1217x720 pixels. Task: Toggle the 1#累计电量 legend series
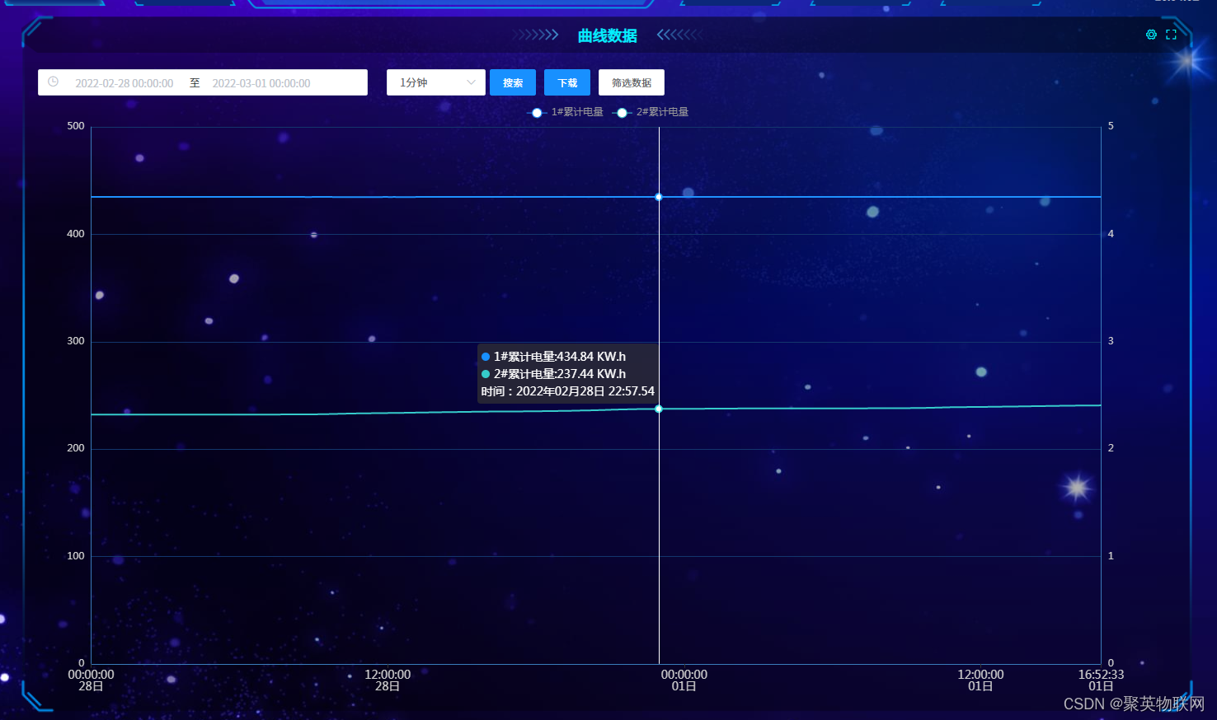566,112
